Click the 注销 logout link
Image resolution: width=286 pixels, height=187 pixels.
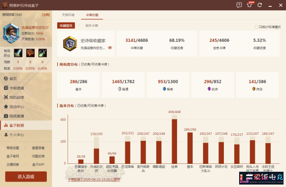tap(45, 15)
